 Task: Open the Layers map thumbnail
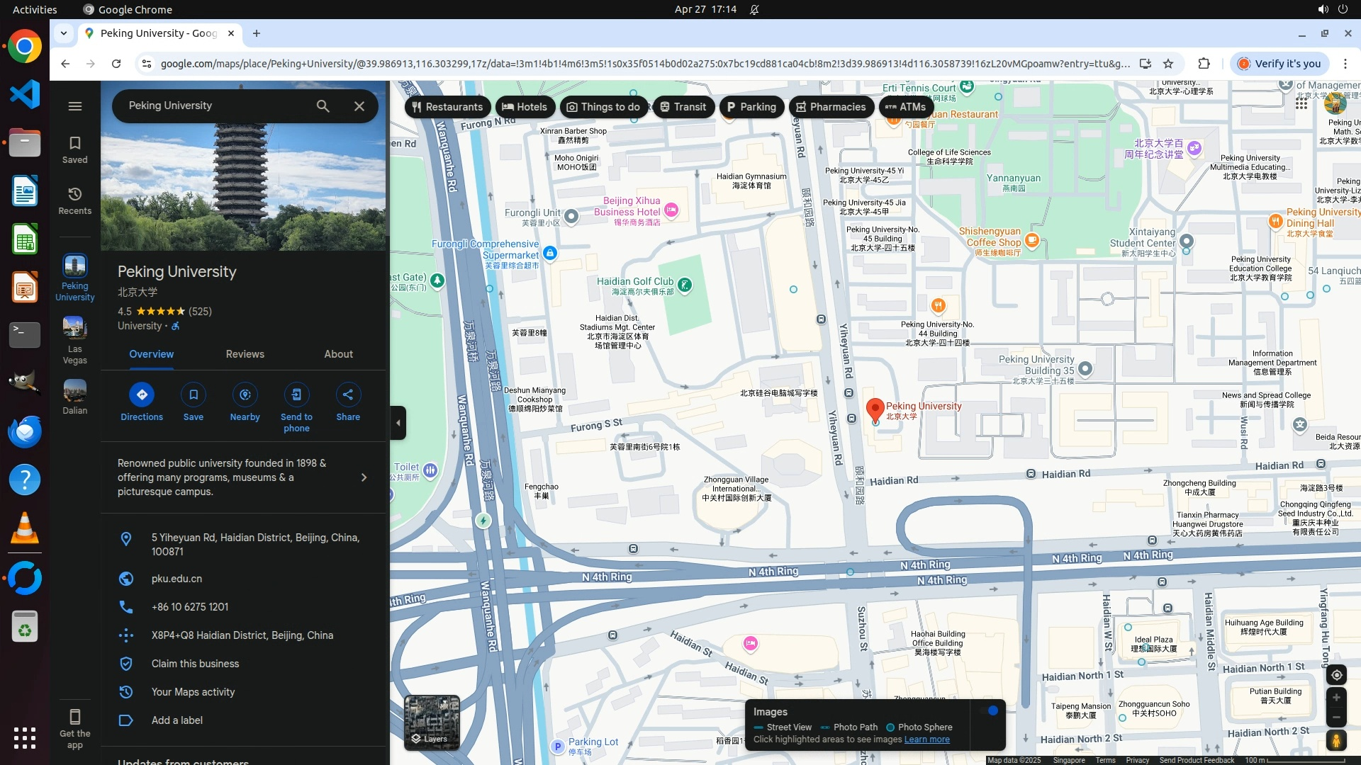point(432,722)
